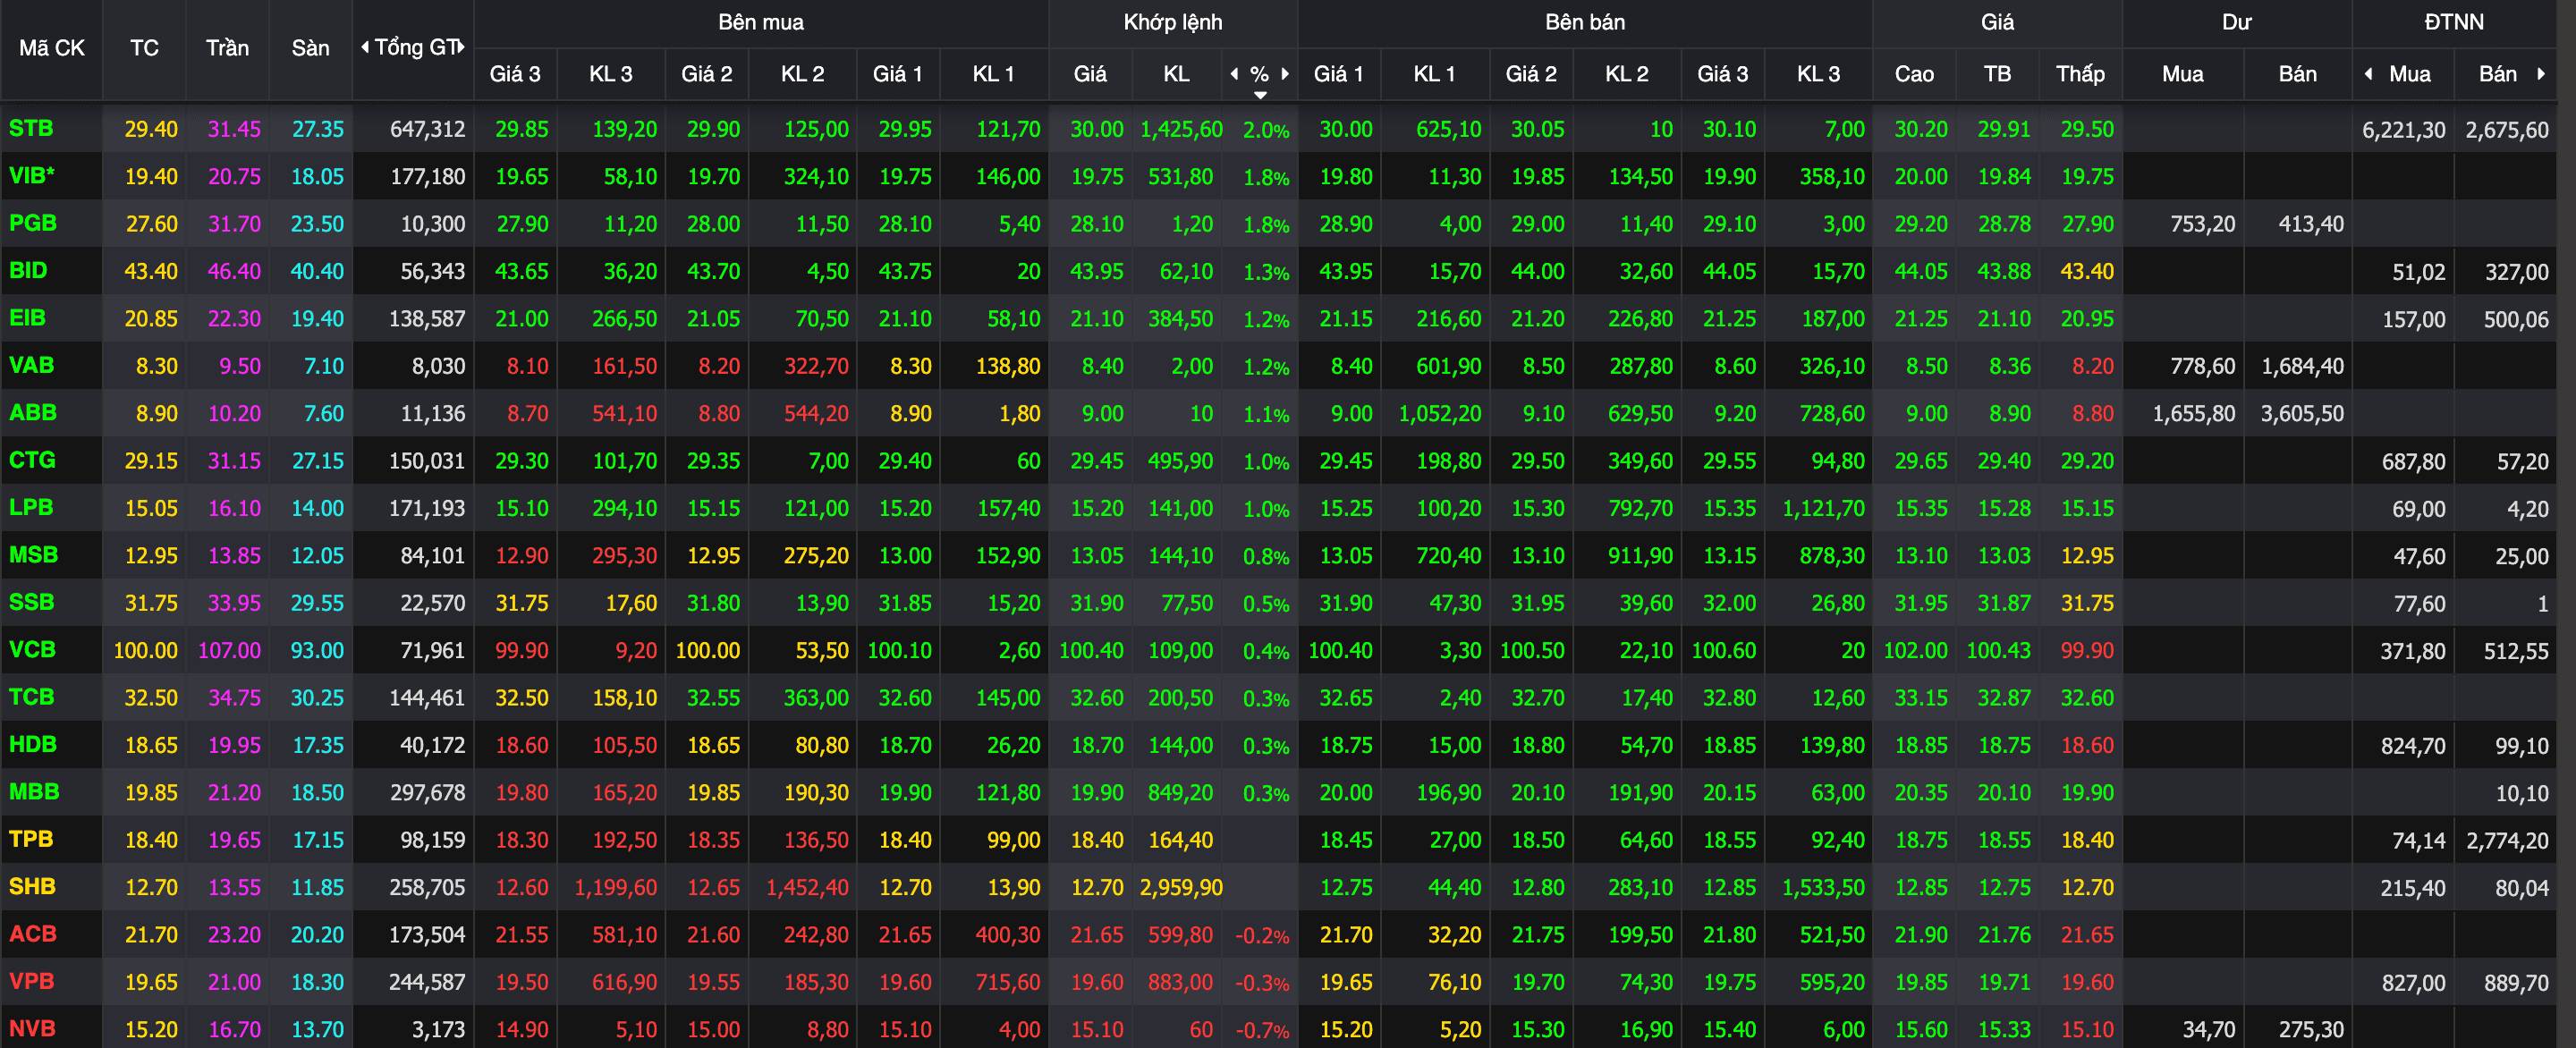Click Giá 1 header under Bên bán
This screenshot has height=1048, width=2576.
click(x=1338, y=74)
